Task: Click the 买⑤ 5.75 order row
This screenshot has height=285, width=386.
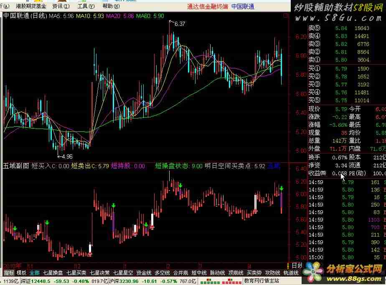Action: click(x=339, y=100)
